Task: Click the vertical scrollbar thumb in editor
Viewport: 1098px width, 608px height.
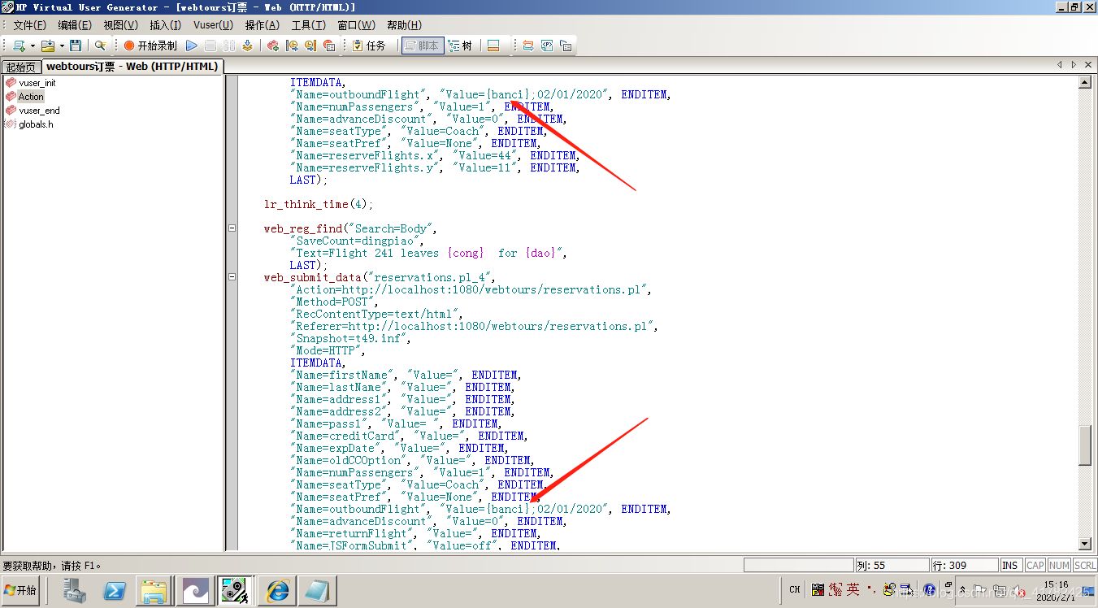Action: tap(1084, 445)
